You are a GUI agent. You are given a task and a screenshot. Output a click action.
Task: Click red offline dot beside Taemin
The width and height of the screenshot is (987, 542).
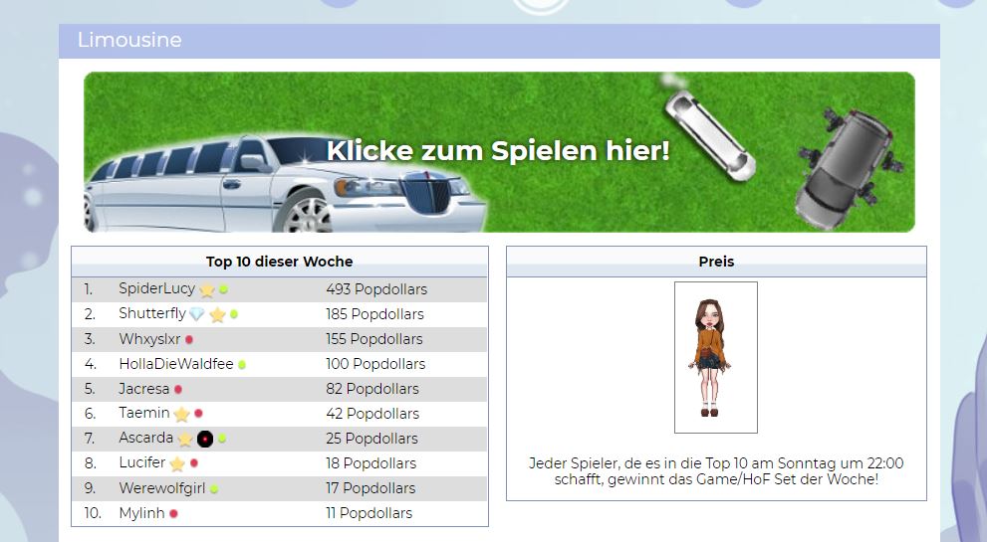pos(198,413)
